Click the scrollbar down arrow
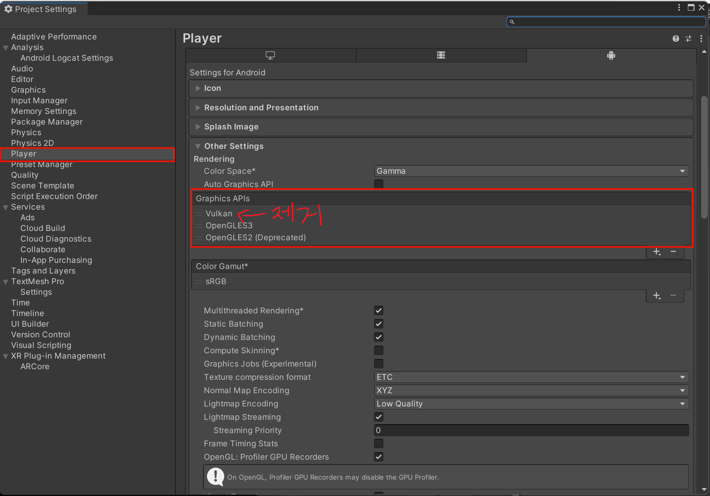 click(x=704, y=489)
